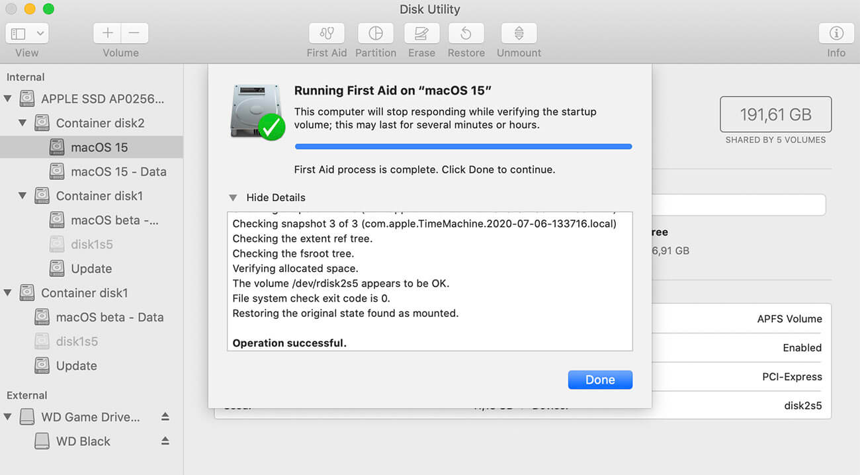This screenshot has height=475, width=860.
Task: Click the yellow minimize window button
Action: point(30,9)
